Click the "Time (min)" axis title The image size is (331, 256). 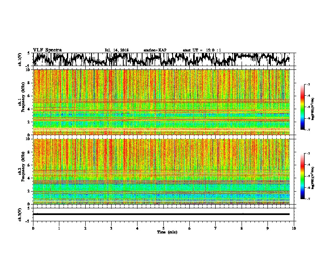coord(167,232)
